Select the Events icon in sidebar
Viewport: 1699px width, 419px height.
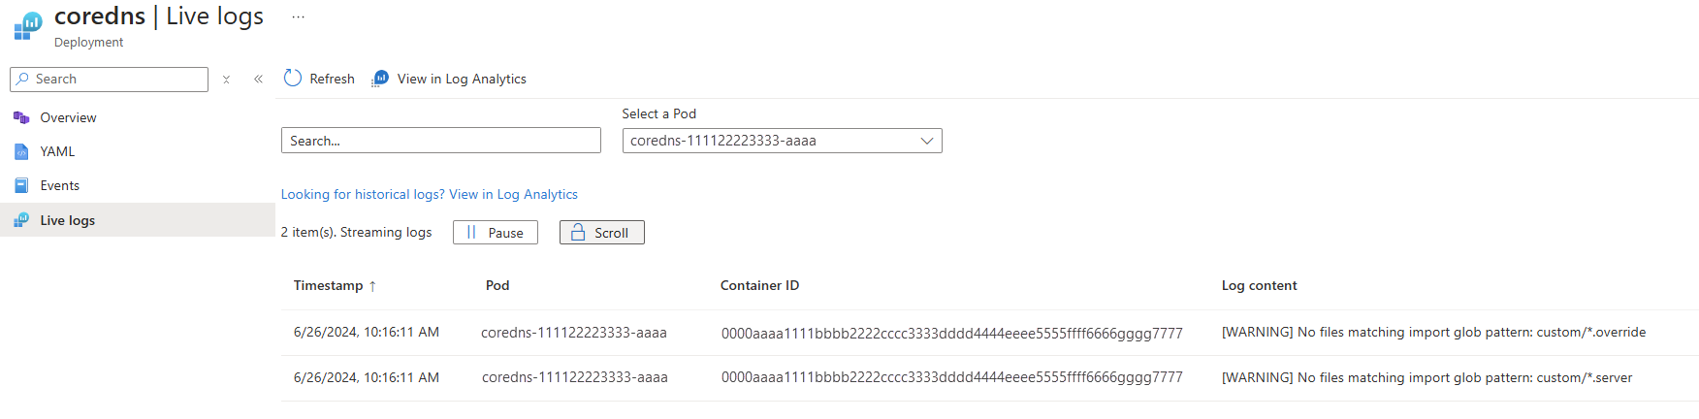tap(21, 185)
